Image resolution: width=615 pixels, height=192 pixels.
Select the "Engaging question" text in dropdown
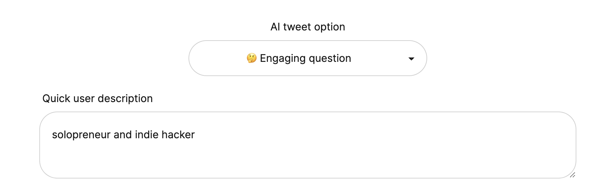click(x=305, y=58)
